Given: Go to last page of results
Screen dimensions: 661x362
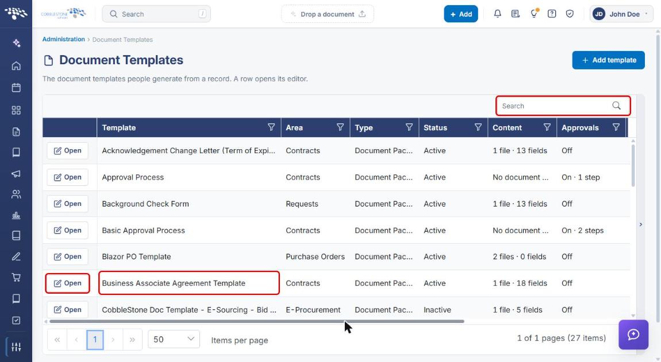Looking at the screenshot, I should point(132,339).
